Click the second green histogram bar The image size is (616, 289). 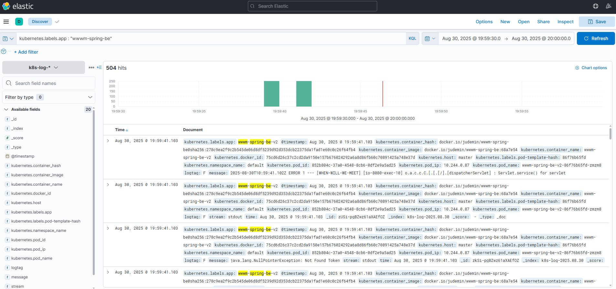(304, 94)
